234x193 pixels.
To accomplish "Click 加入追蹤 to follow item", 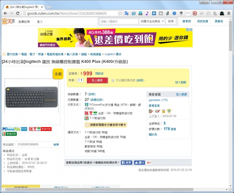I will (181, 82).
